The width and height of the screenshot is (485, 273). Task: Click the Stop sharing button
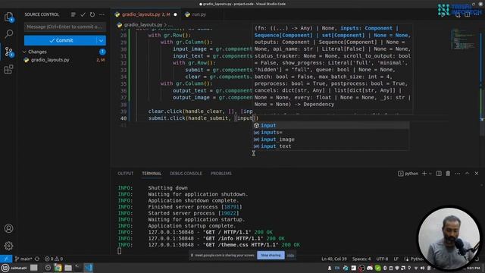pyautogui.click(x=271, y=256)
